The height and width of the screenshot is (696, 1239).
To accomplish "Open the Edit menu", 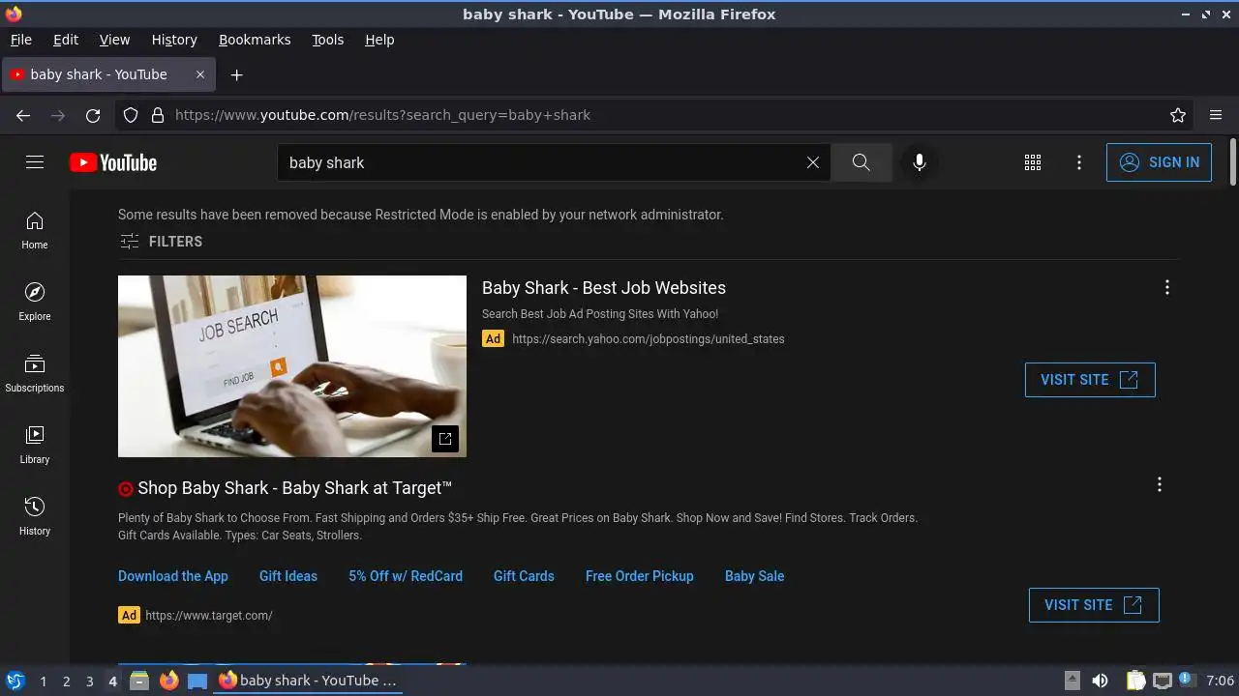I will click(66, 40).
